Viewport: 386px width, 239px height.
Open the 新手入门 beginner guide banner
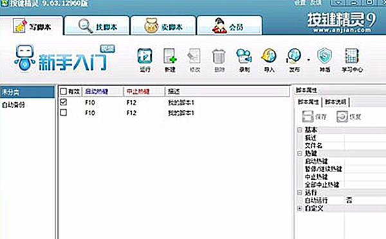tap(64, 58)
